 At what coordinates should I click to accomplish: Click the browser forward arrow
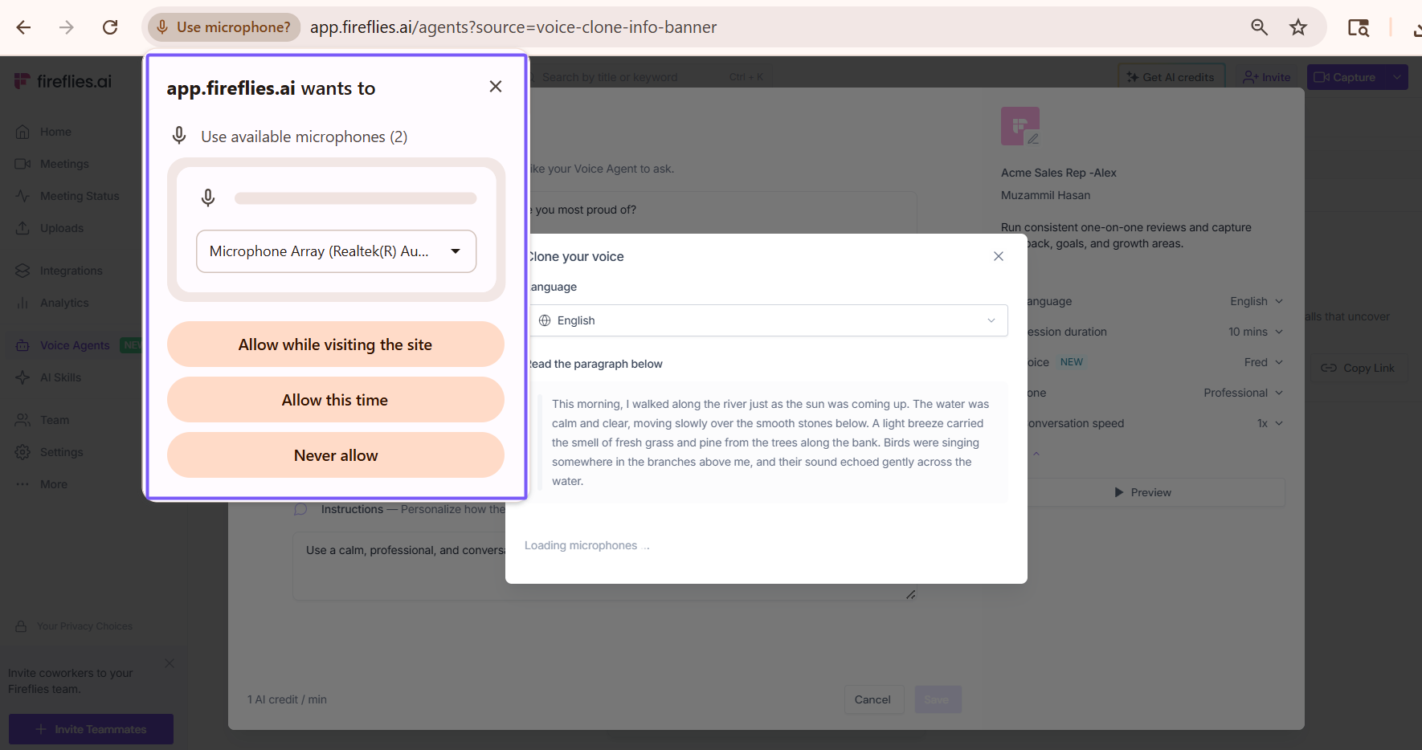point(67,27)
